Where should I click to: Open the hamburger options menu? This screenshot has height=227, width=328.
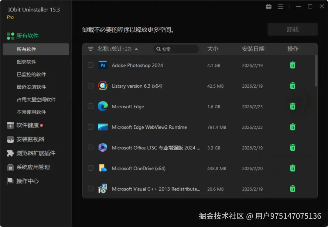281,6
